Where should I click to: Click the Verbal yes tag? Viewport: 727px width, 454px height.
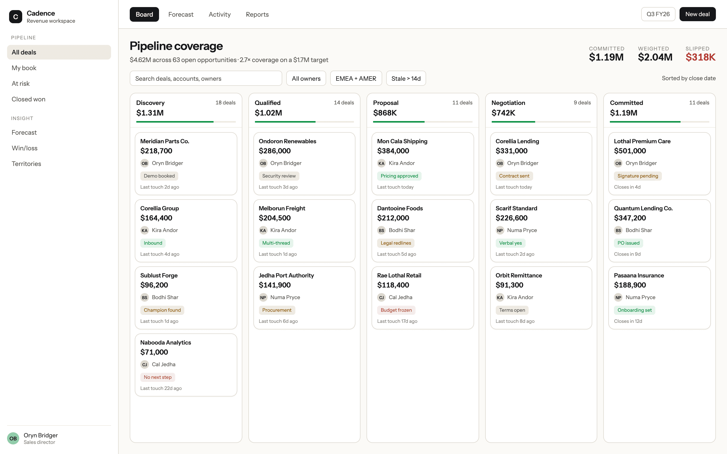pos(510,243)
